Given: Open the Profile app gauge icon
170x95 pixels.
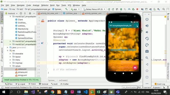Looking at the screenshot, I should 129,9.
